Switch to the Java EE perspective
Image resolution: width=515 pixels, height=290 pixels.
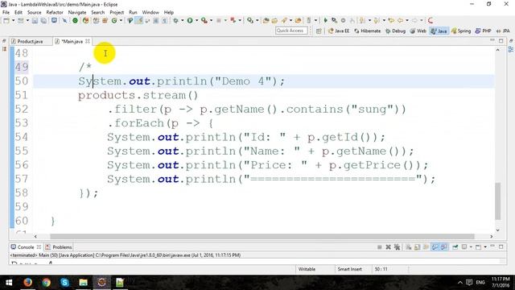click(x=339, y=31)
